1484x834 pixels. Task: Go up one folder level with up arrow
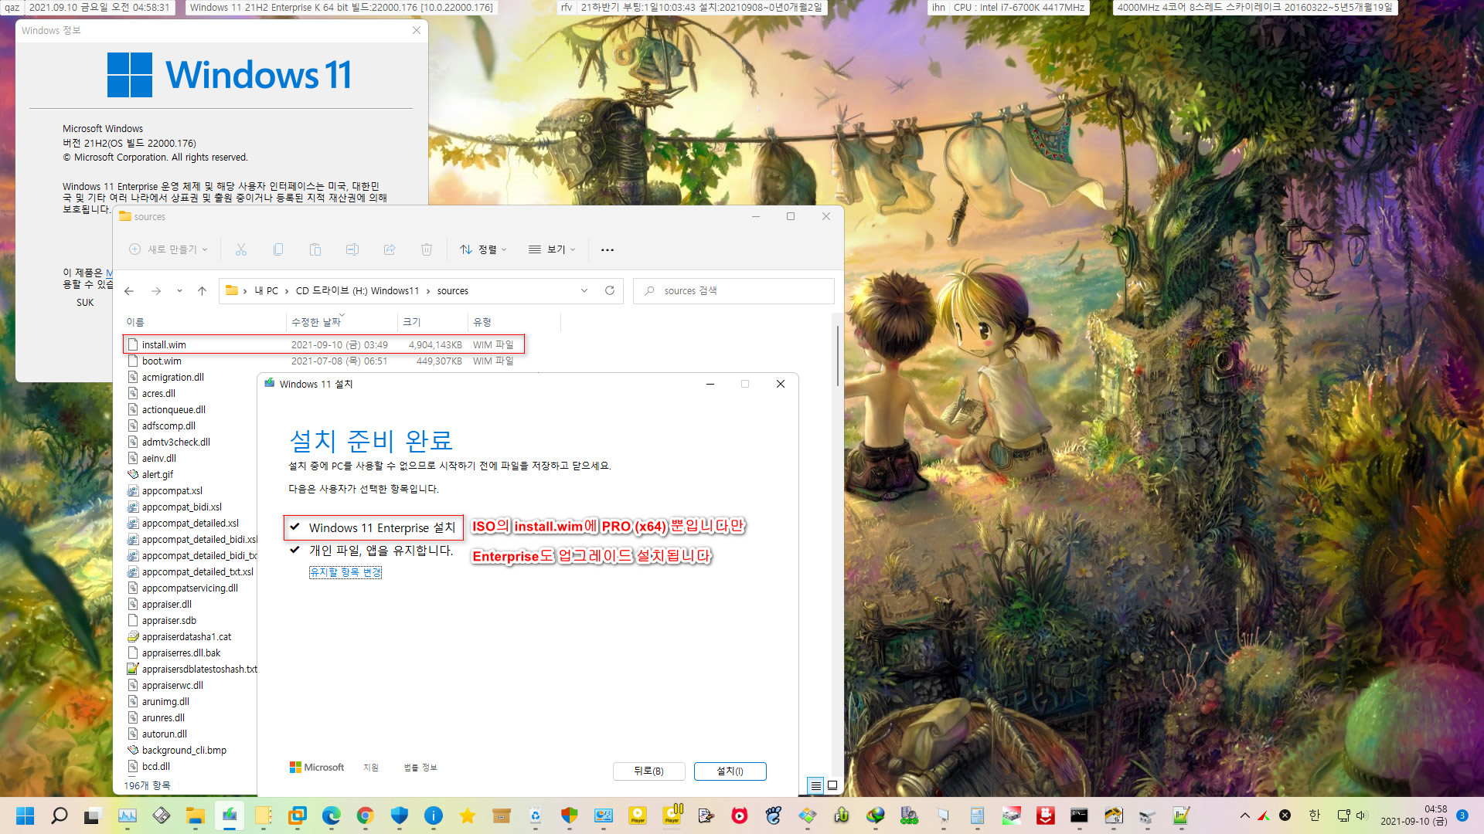coord(203,291)
